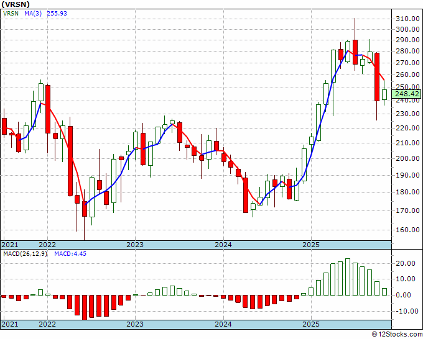The width and height of the screenshot is (423, 339).
Task: Click 2021 on the MACD timeline
Action: (10, 324)
